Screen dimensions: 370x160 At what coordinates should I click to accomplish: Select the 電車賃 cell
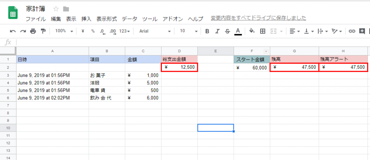(107, 90)
